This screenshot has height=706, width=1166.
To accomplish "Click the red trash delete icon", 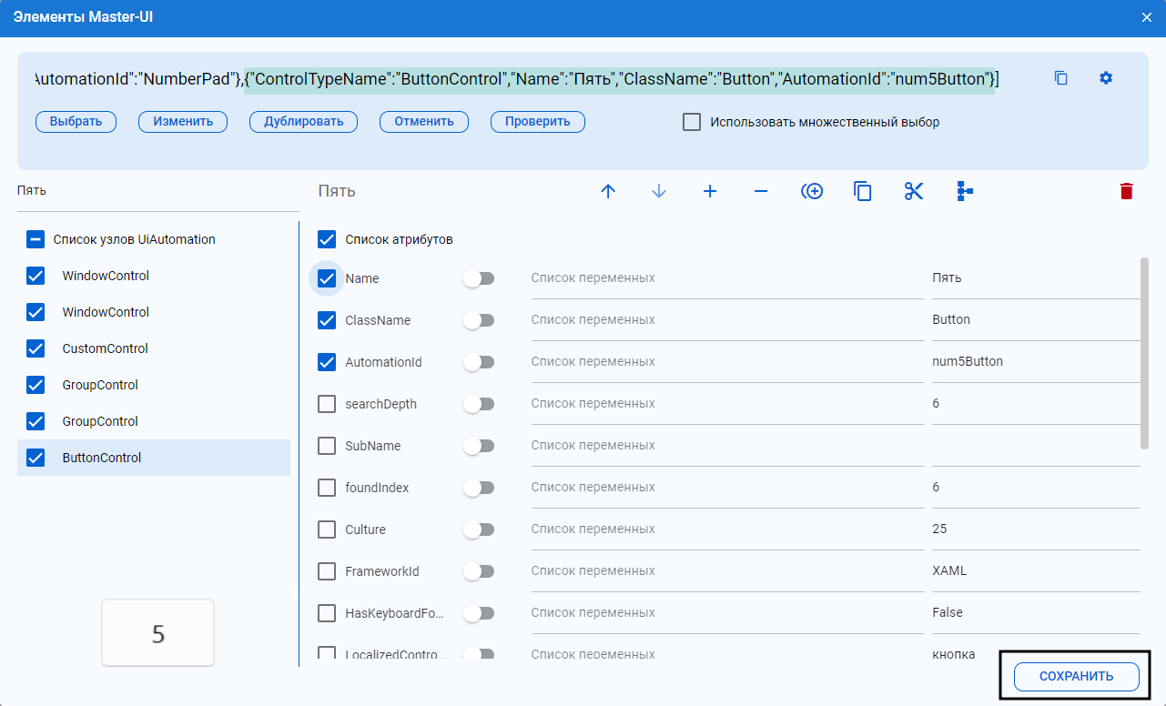I will [x=1127, y=191].
